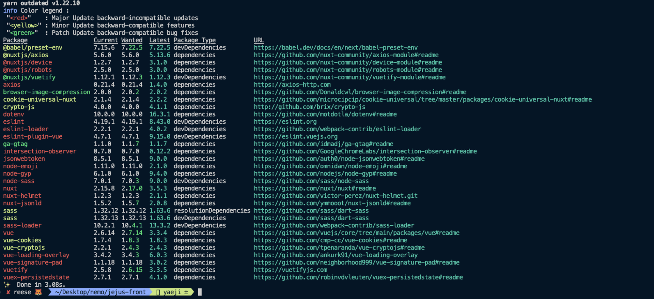Image resolution: width=654 pixels, height=299 pixels.
Task: Click the fox emoji in the prompt
Action: (38, 292)
